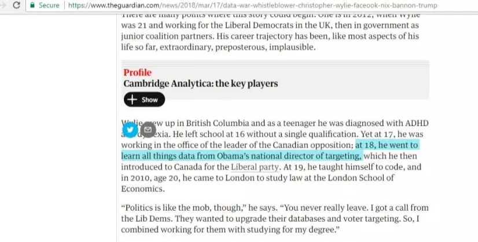The width and height of the screenshot is (478, 242).
Task: Click highlighted line about Obama's national director
Action: [241, 156]
